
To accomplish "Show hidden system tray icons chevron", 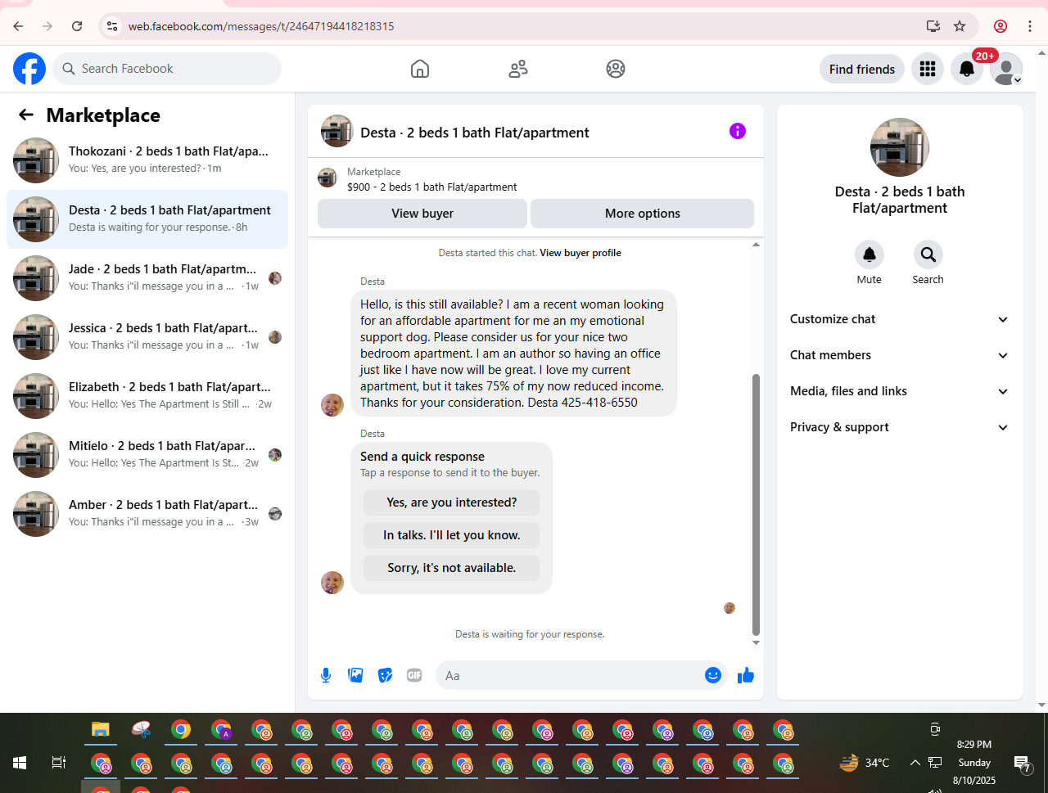I will [x=915, y=763].
